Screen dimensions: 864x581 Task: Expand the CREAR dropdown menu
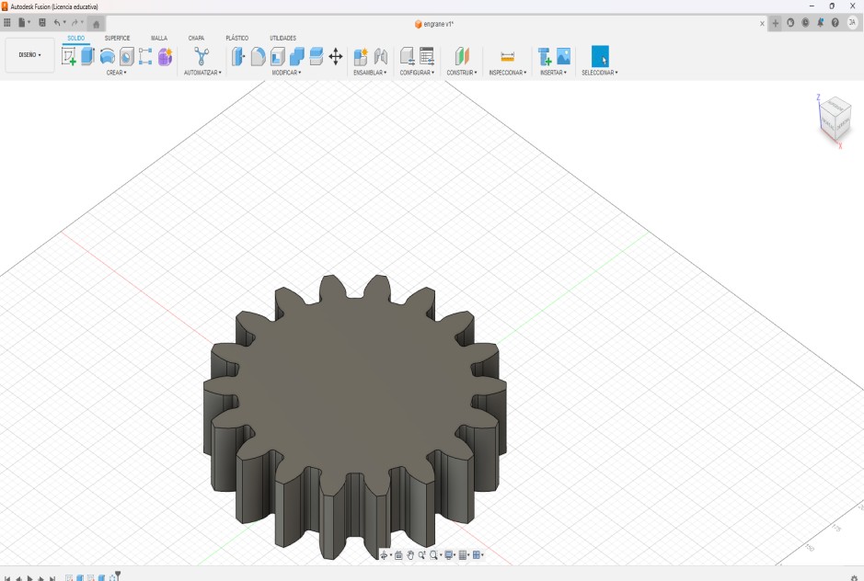(x=116, y=73)
